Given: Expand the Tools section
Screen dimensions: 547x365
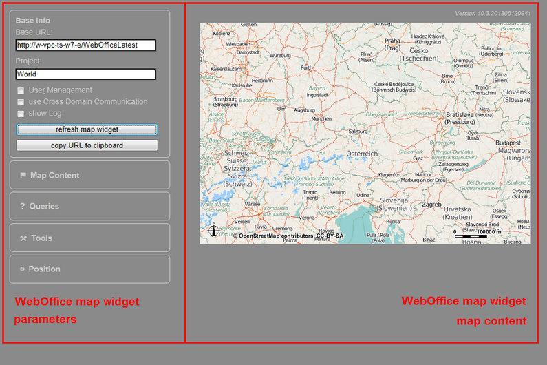Looking at the screenshot, I should tap(89, 238).
